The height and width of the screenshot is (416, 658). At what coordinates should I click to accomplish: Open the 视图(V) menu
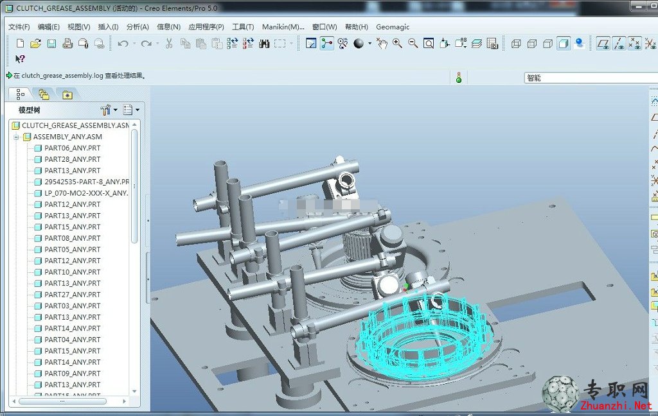coord(79,27)
